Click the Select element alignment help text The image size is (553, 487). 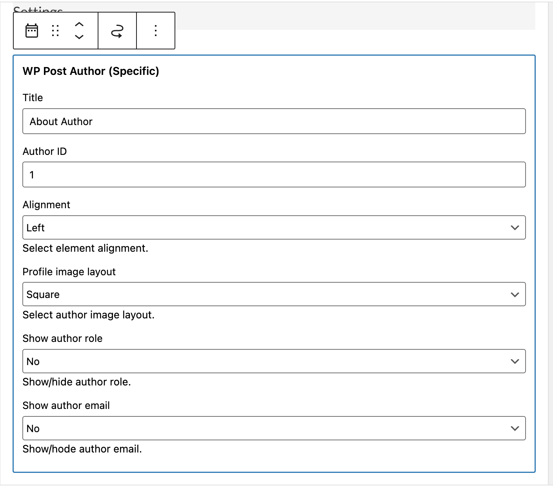[x=85, y=248]
